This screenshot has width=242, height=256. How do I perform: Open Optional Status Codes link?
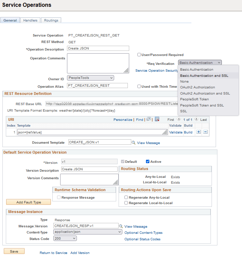point(143,239)
